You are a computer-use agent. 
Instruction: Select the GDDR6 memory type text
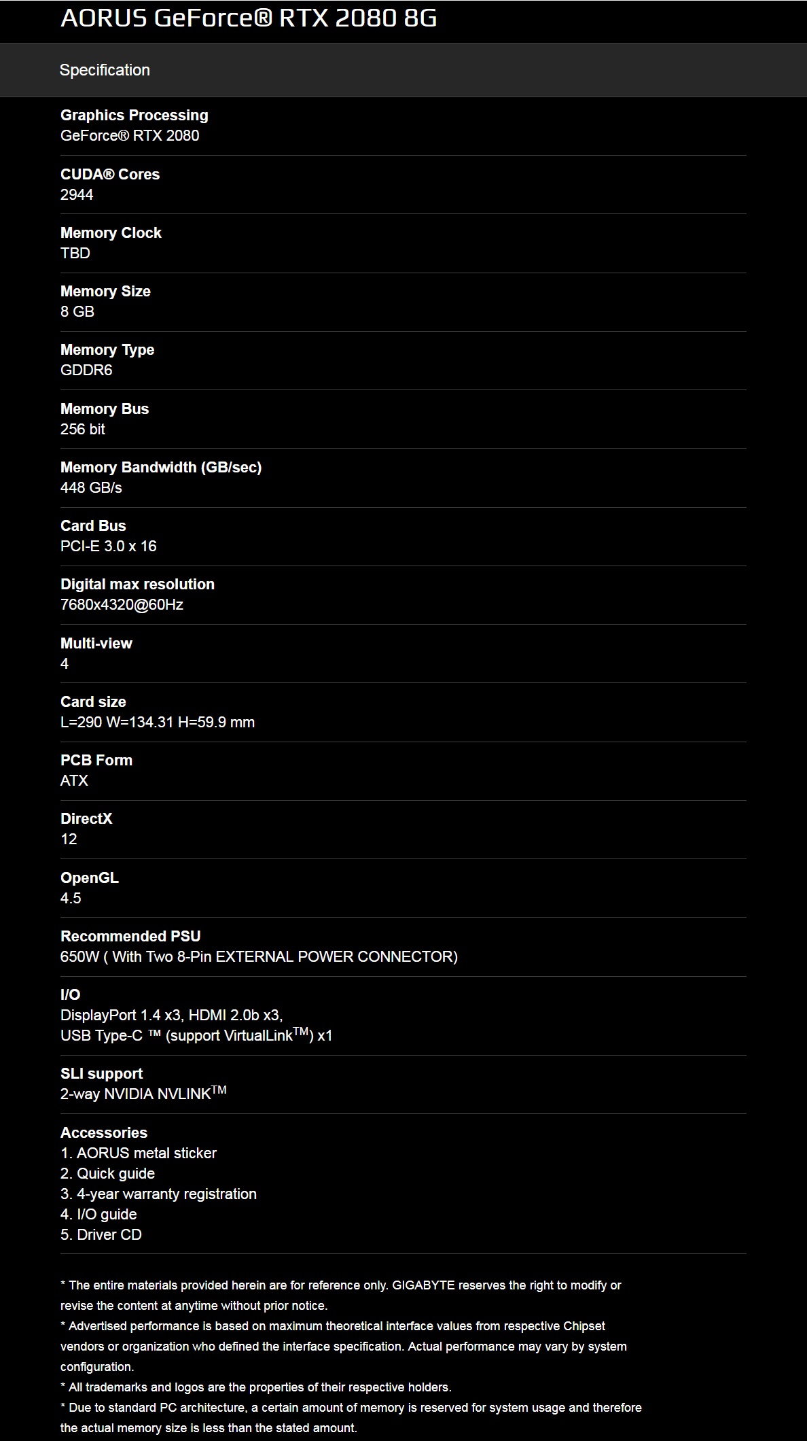pyautogui.click(x=86, y=370)
